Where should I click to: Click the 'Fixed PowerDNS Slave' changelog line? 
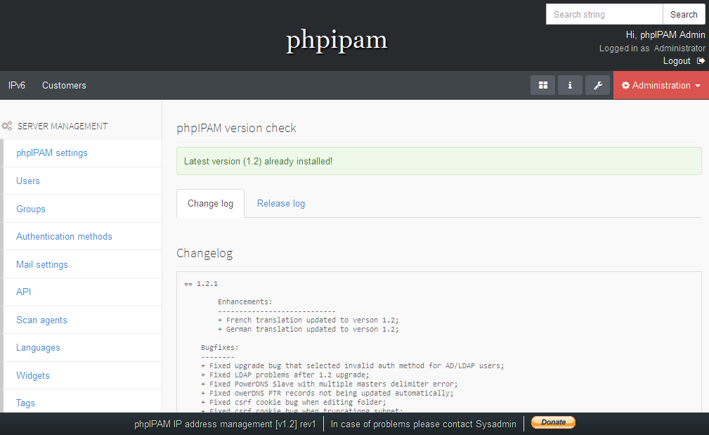pyautogui.click(x=329, y=384)
